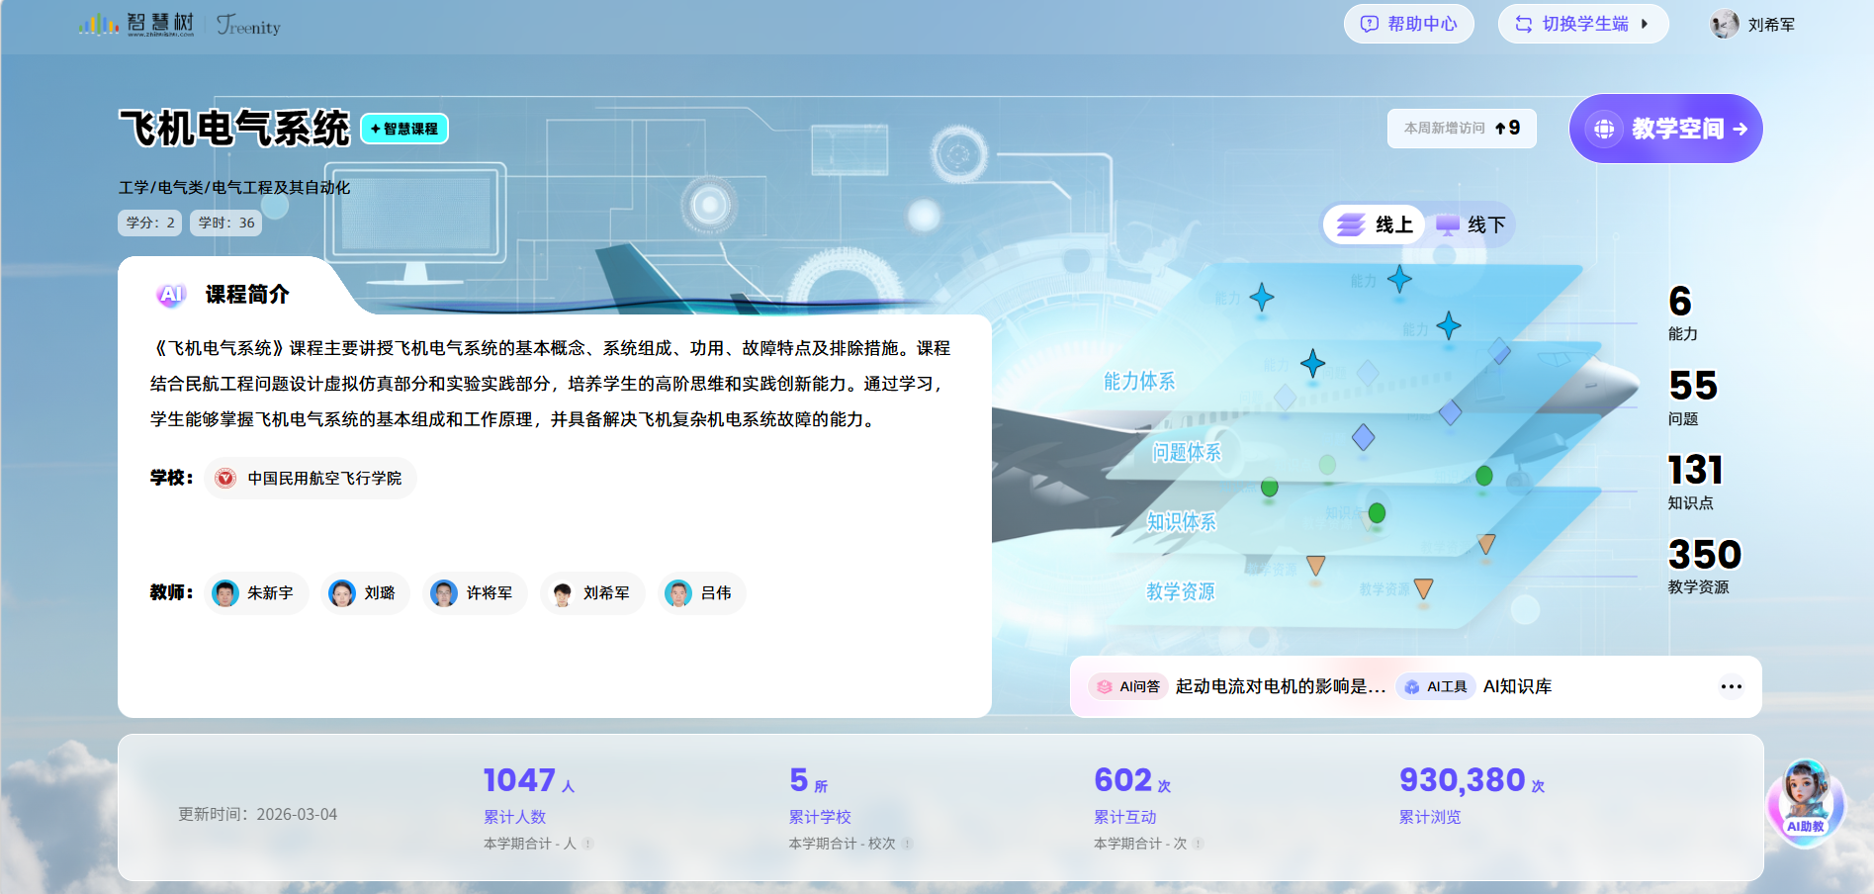Open the 帮助中心 help center
The height and width of the screenshot is (894, 1874).
click(1408, 24)
